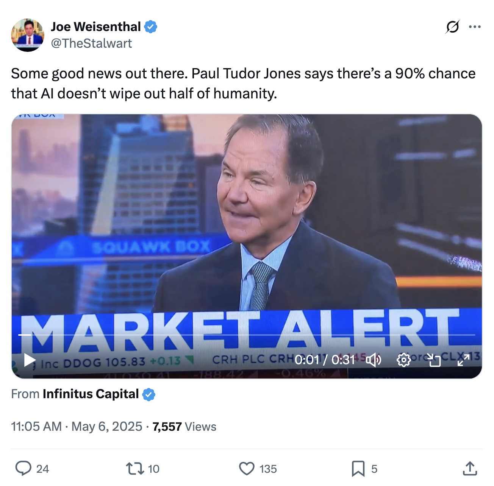This screenshot has width=494, height=486.
Task: Open Joe Weisenthal's profile avatar
Action: point(28,35)
